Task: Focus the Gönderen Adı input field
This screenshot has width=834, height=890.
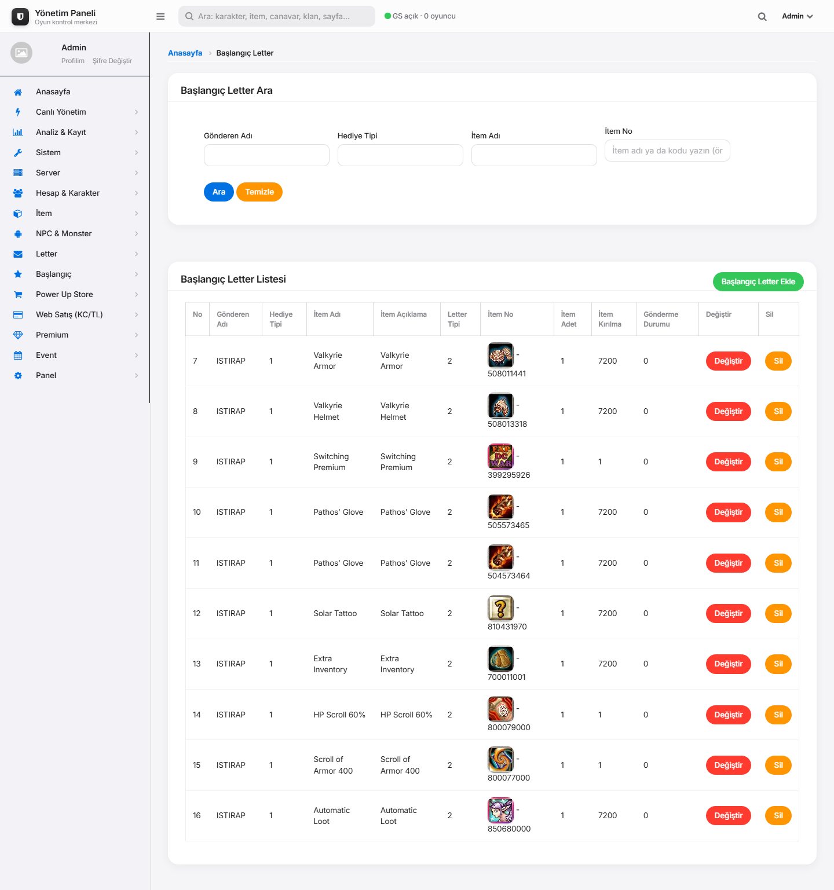Action: 266,155
